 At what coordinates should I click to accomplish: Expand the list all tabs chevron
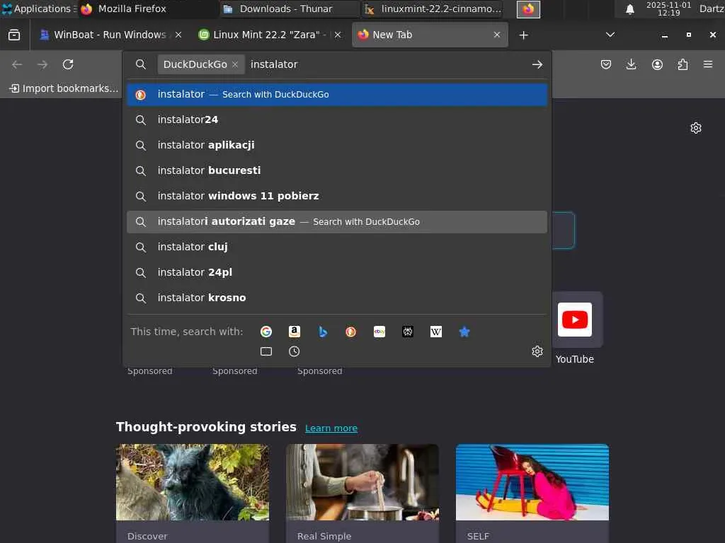coord(610,35)
